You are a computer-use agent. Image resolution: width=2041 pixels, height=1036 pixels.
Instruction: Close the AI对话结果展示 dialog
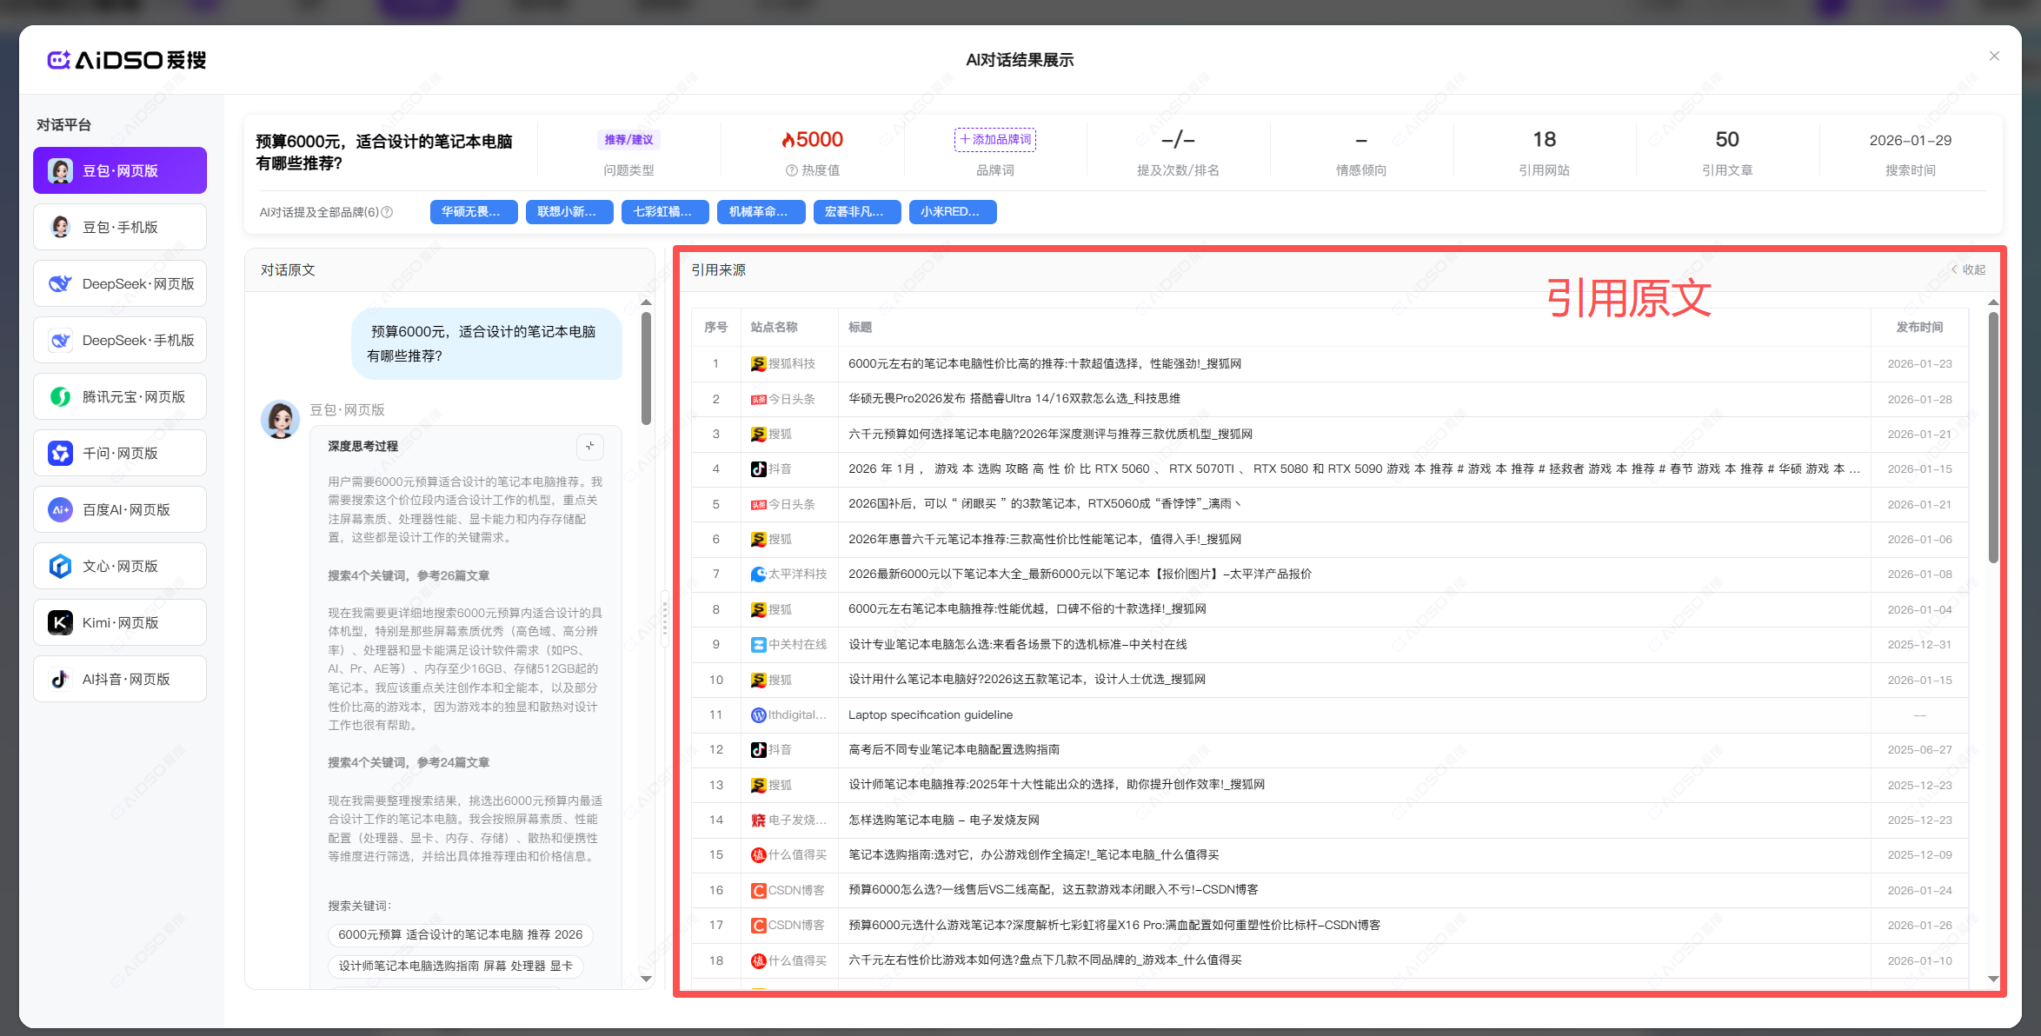pos(1994,56)
